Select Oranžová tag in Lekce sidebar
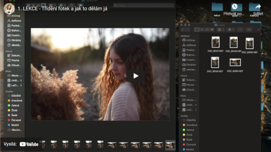Screen dimensions: 271x152 [190, 125]
